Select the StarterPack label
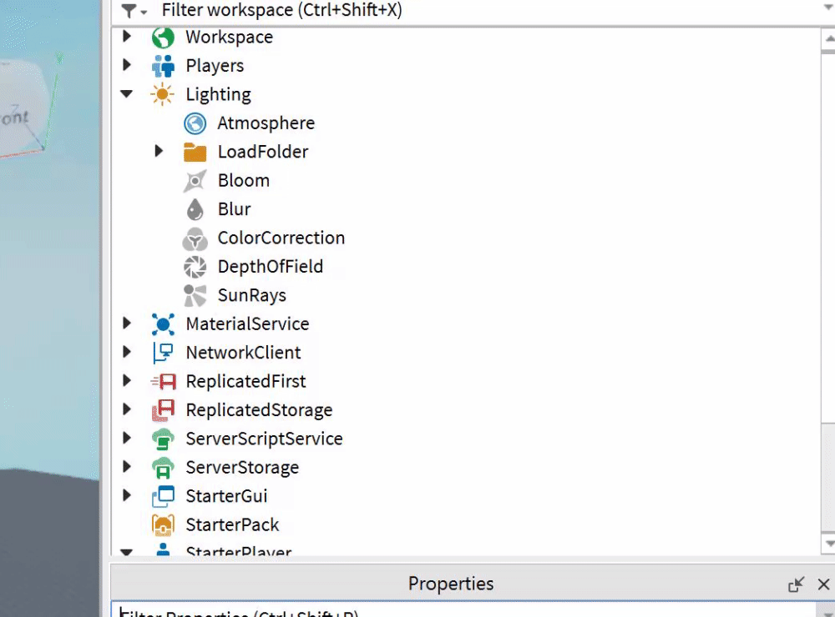This screenshot has height=617, width=835. point(232,525)
